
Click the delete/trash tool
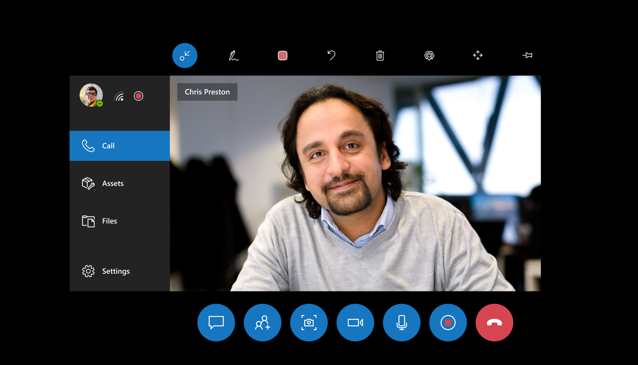click(x=379, y=55)
